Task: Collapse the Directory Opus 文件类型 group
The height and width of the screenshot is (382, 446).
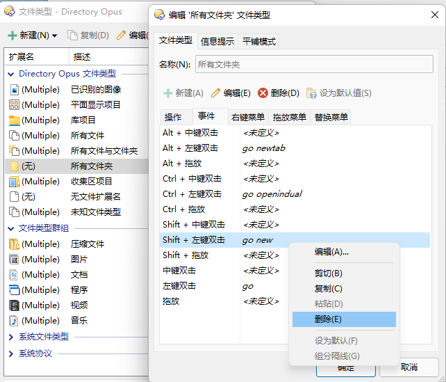Action: [x=11, y=74]
